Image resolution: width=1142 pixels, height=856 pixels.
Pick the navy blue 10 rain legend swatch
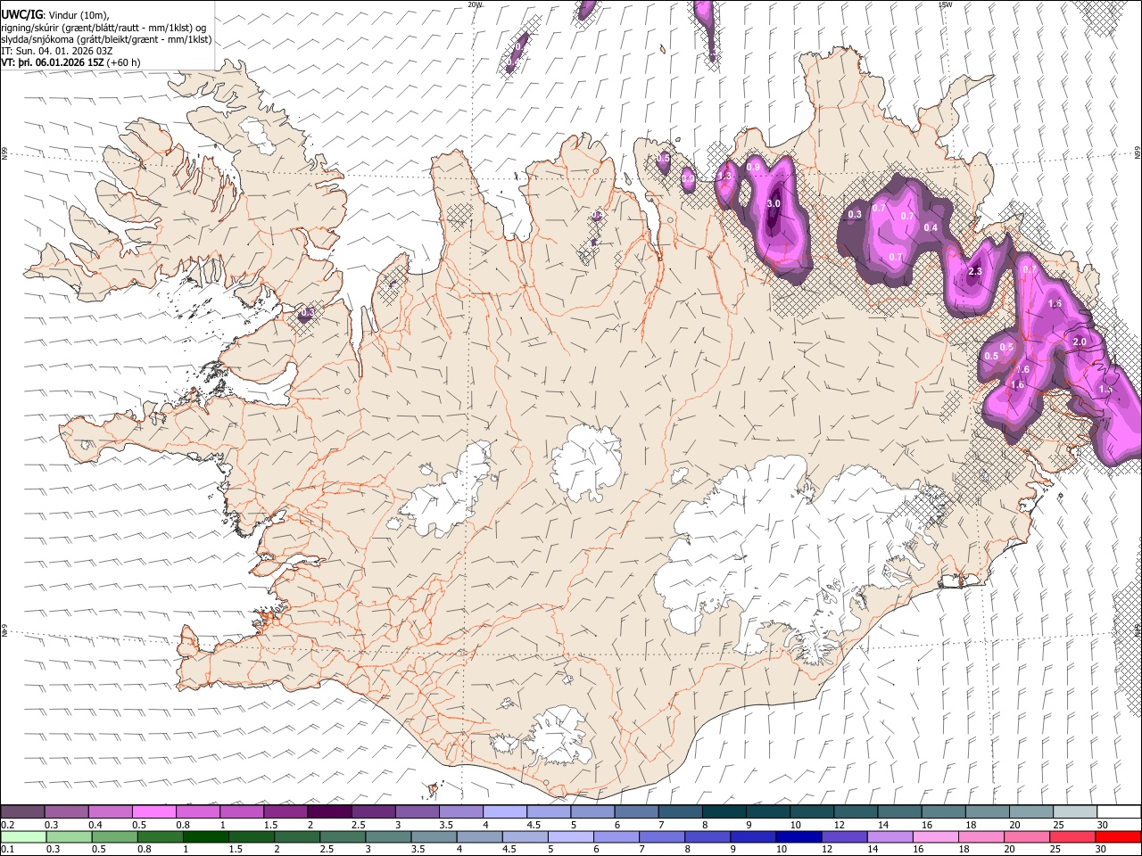tap(799, 837)
